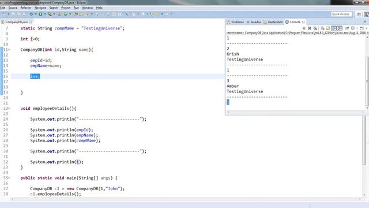The image size is (369, 208).
Task: Switch to the Problems tab
Action: (235, 22)
